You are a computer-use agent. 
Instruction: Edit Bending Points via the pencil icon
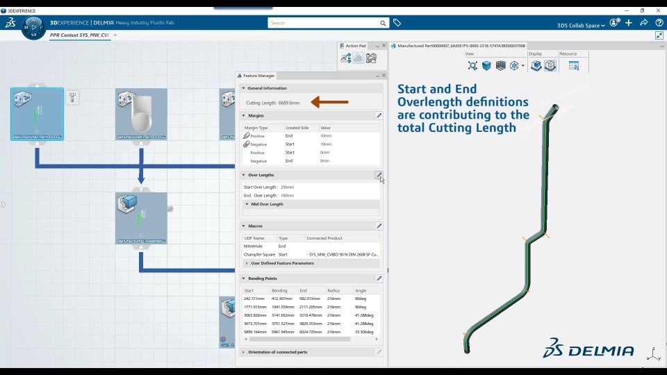pyautogui.click(x=379, y=278)
